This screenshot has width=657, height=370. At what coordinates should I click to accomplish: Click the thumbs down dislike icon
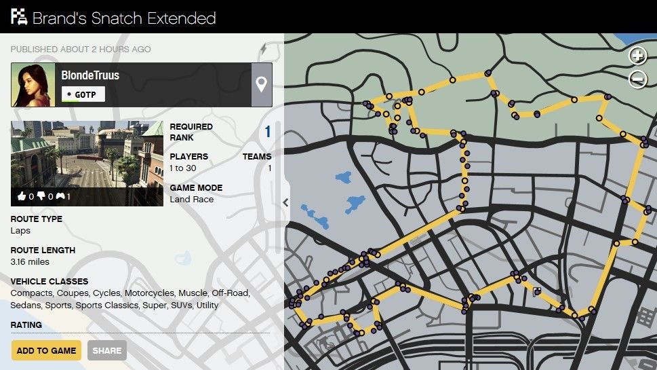(41, 196)
